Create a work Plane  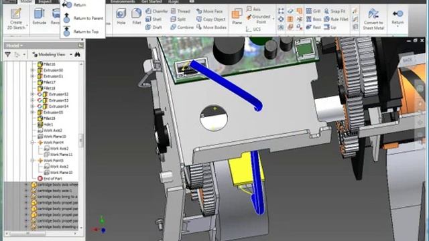click(x=237, y=16)
